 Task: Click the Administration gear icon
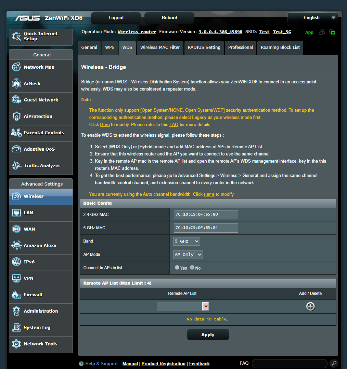[16, 311]
